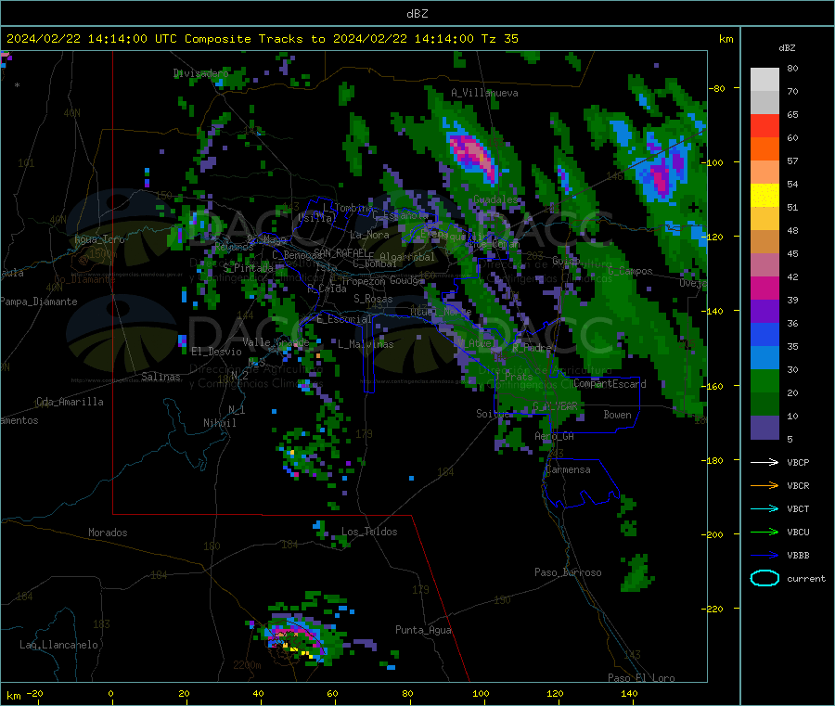Click the La_Nora map label
The image size is (835, 706).
pyautogui.click(x=369, y=235)
